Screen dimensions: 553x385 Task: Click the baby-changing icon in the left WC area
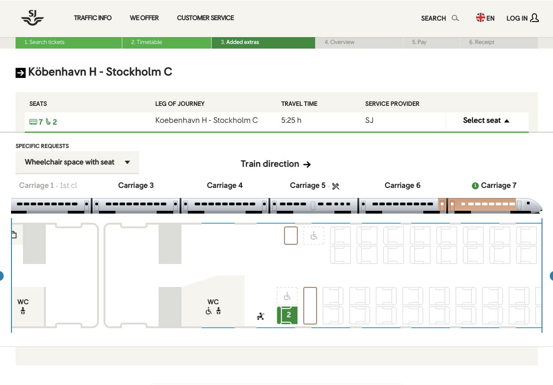(x=22, y=311)
